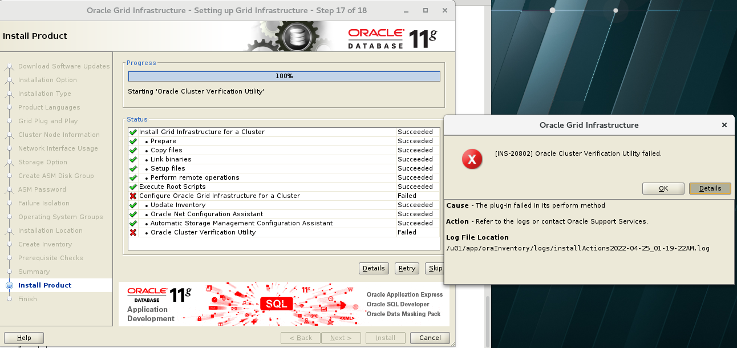Click Succeeded status of Update Inventory row

[415, 205]
